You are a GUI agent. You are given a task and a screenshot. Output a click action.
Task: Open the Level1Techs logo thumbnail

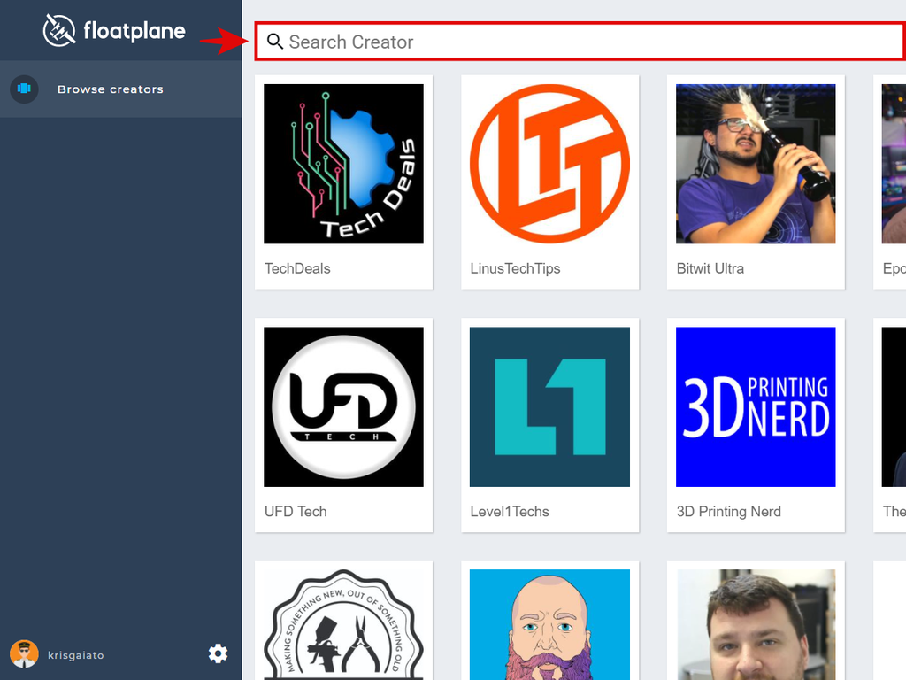(x=549, y=407)
